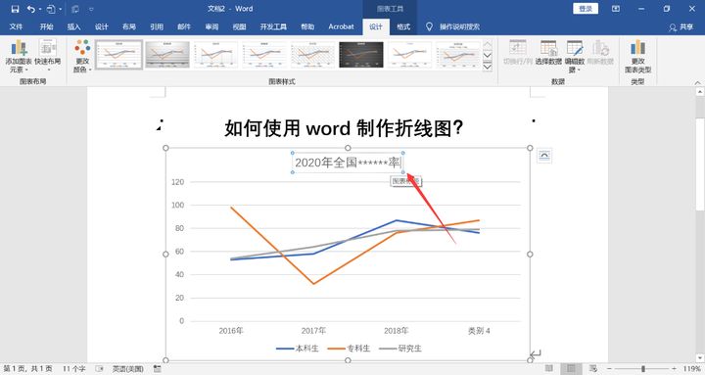Click the 11 个字 word count status
This screenshot has height=375, width=705.
point(73,369)
